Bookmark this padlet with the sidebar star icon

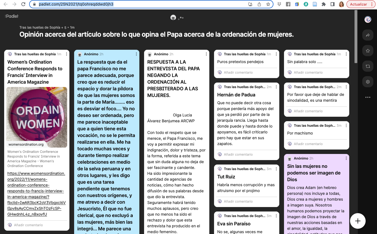tap(368, 51)
